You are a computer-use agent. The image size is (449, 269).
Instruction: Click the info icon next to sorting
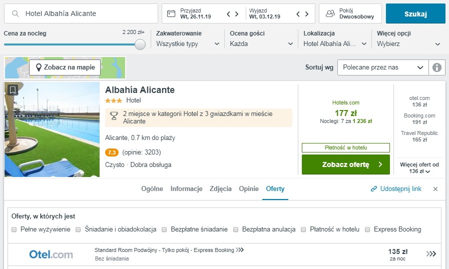pyautogui.click(x=437, y=67)
